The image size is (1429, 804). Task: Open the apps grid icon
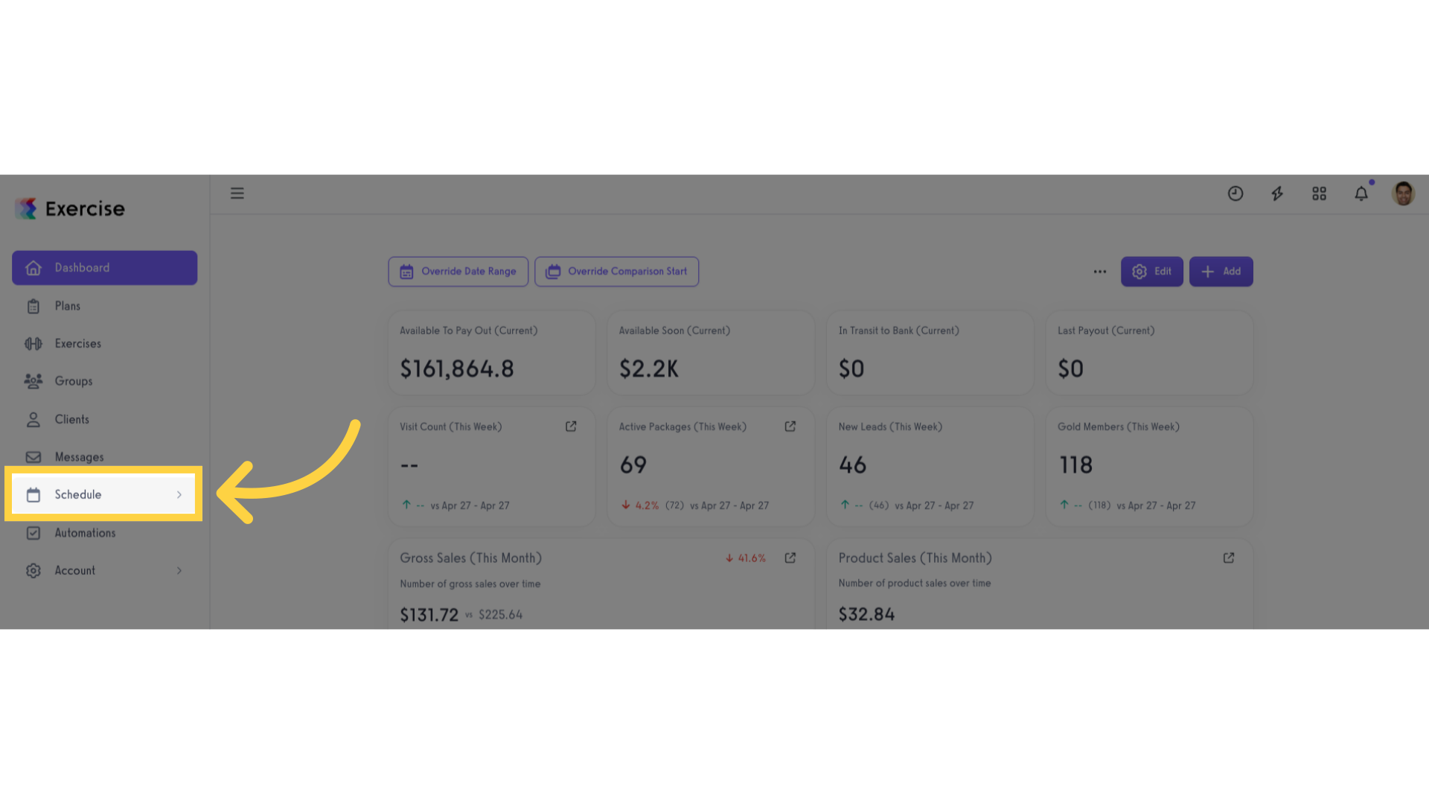[x=1320, y=194]
